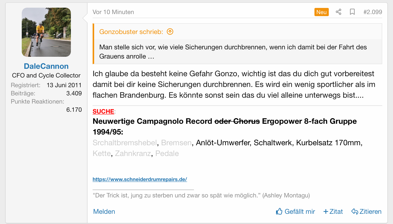The image size is (393, 224).
Task: Like the post with the thumbs-up icon
Action: [279, 211]
